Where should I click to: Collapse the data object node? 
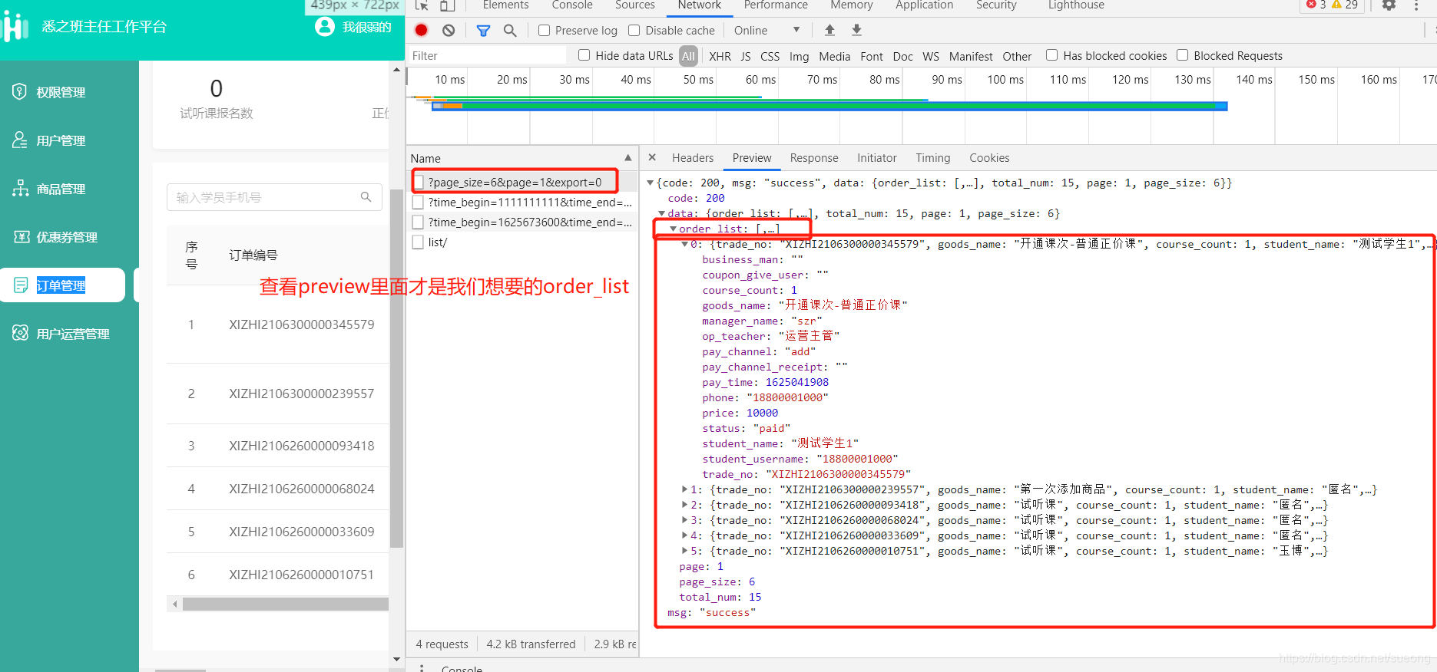[661, 213]
